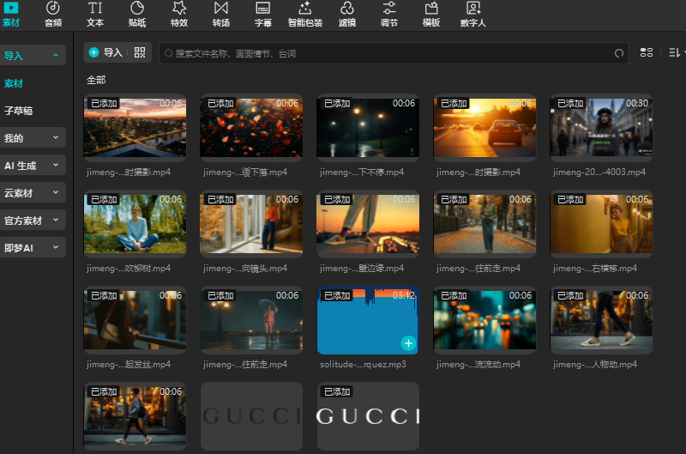Select the 00:30 woman in beret video thumbnail

click(600, 127)
